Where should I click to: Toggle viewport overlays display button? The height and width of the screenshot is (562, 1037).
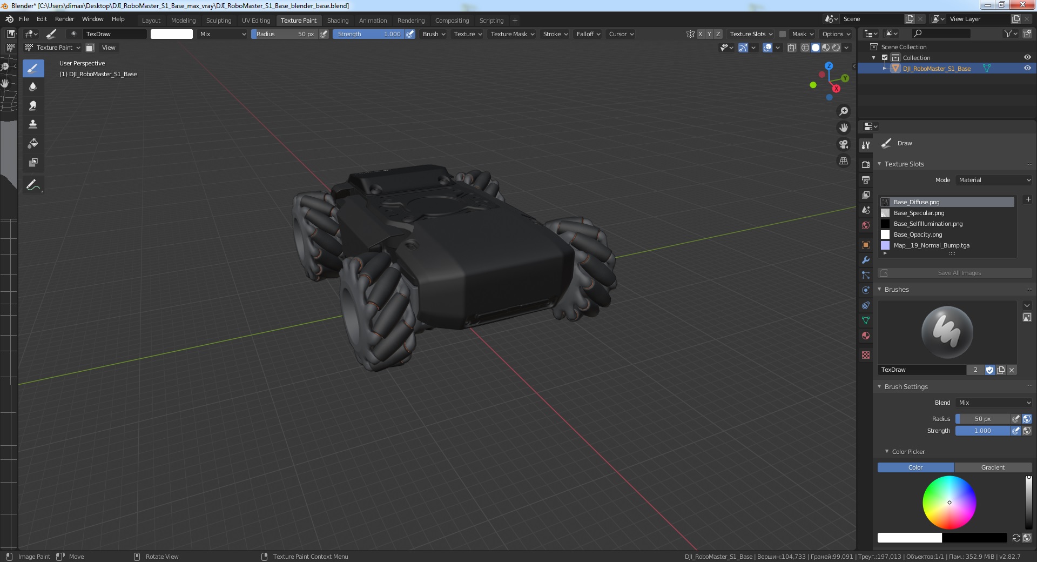pyautogui.click(x=767, y=48)
